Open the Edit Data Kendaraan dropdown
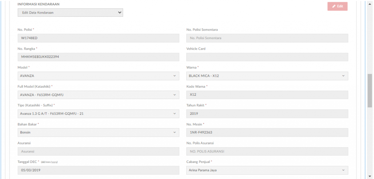Viewport: 374px width, 179px height. (70, 13)
